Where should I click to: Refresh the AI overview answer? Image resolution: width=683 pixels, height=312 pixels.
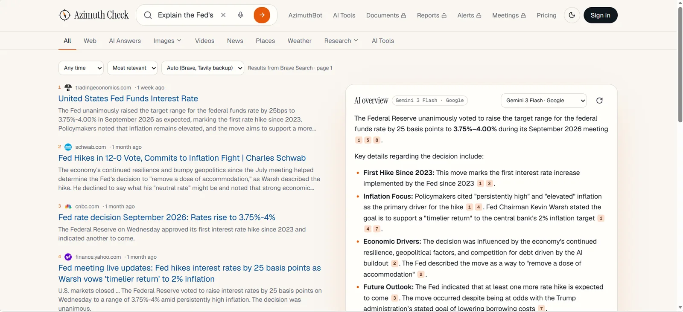click(x=599, y=101)
